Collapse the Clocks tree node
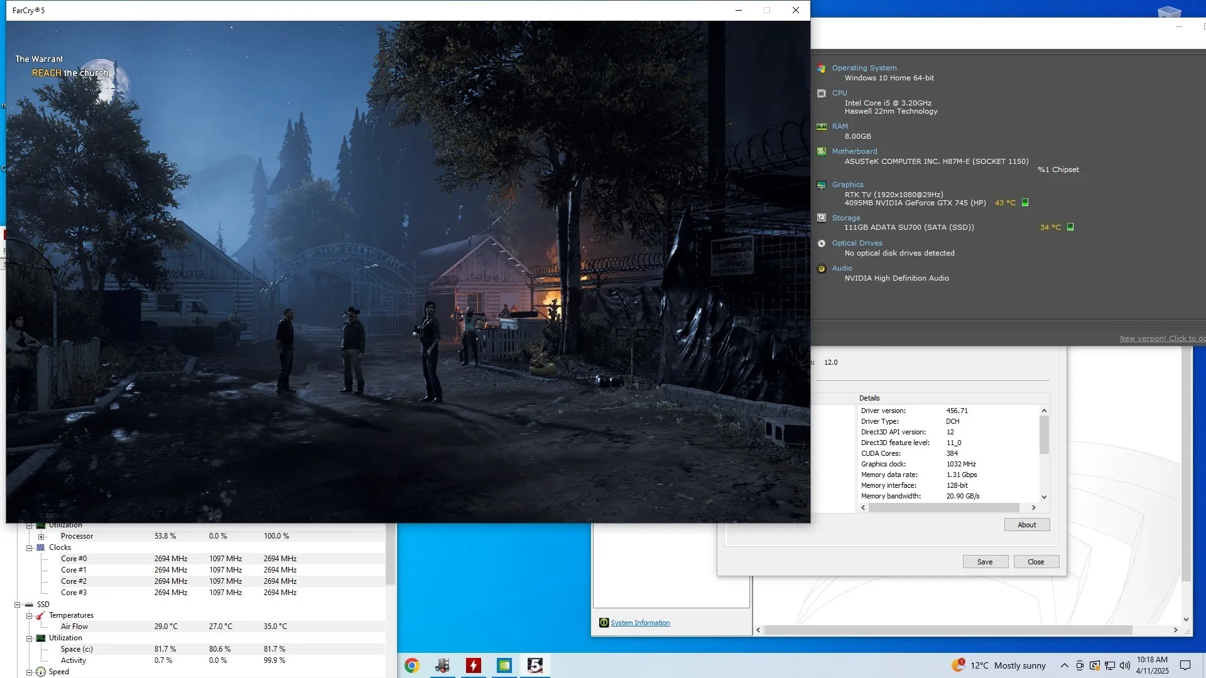 tap(29, 548)
